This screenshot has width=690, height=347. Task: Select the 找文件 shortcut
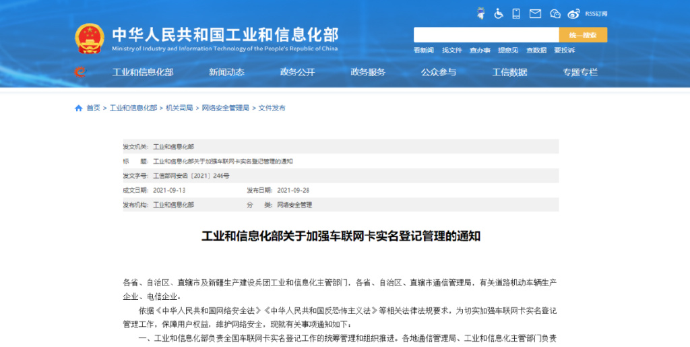click(x=452, y=50)
